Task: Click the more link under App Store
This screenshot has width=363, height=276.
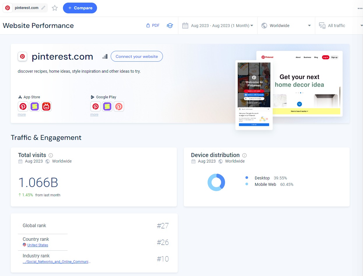Action: (x=22, y=115)
